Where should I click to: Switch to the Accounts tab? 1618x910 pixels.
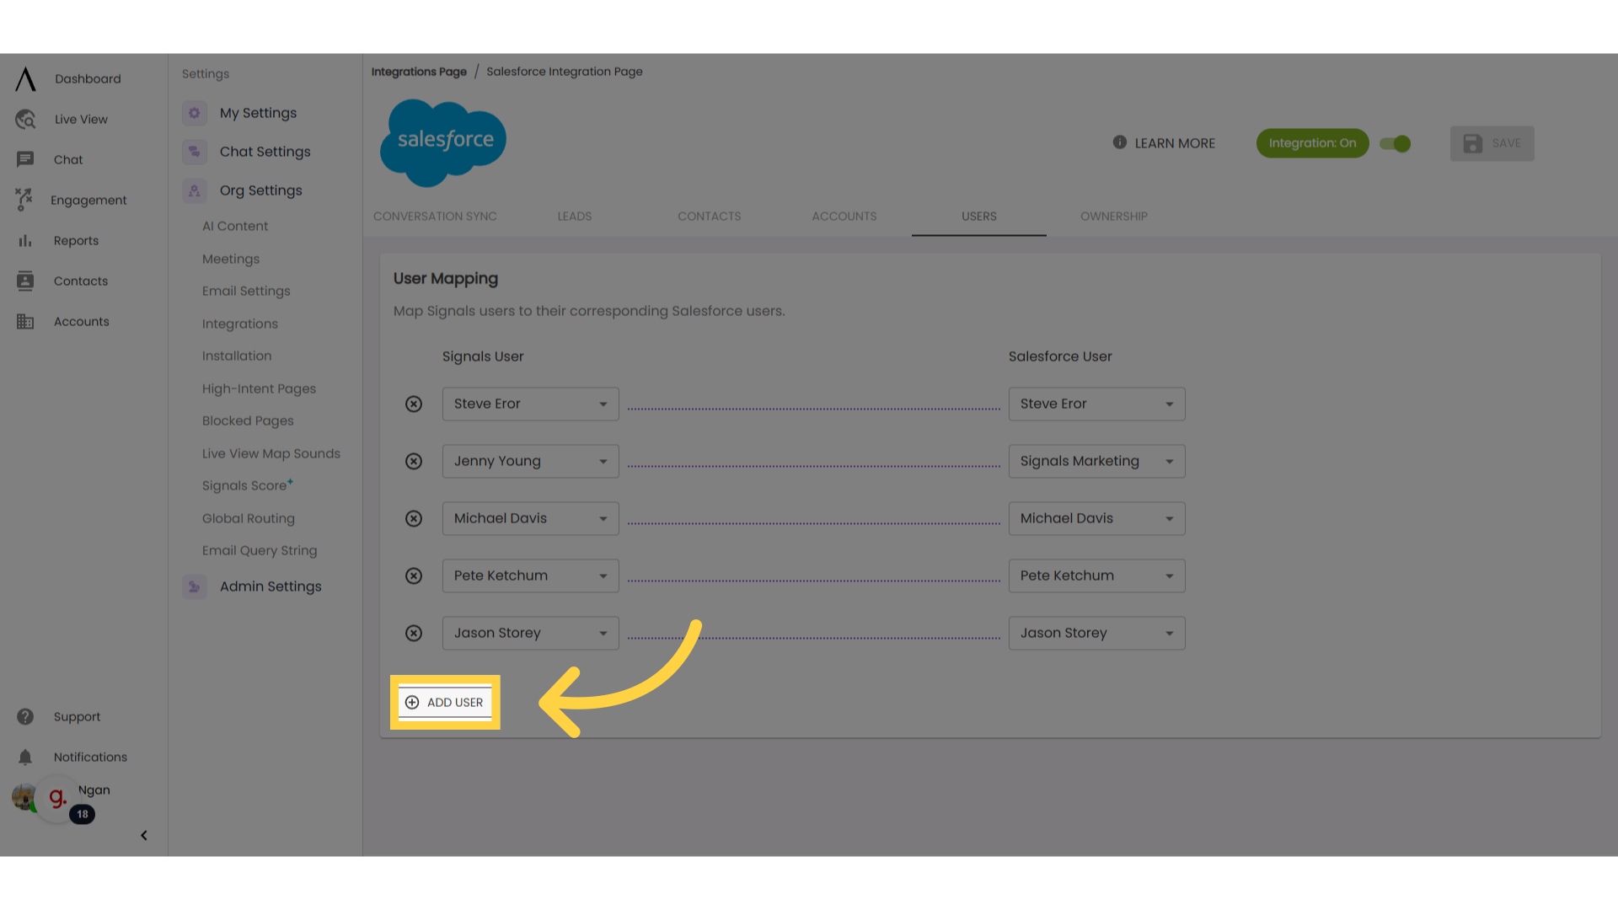pyautogui.click(x=844, y=217)
